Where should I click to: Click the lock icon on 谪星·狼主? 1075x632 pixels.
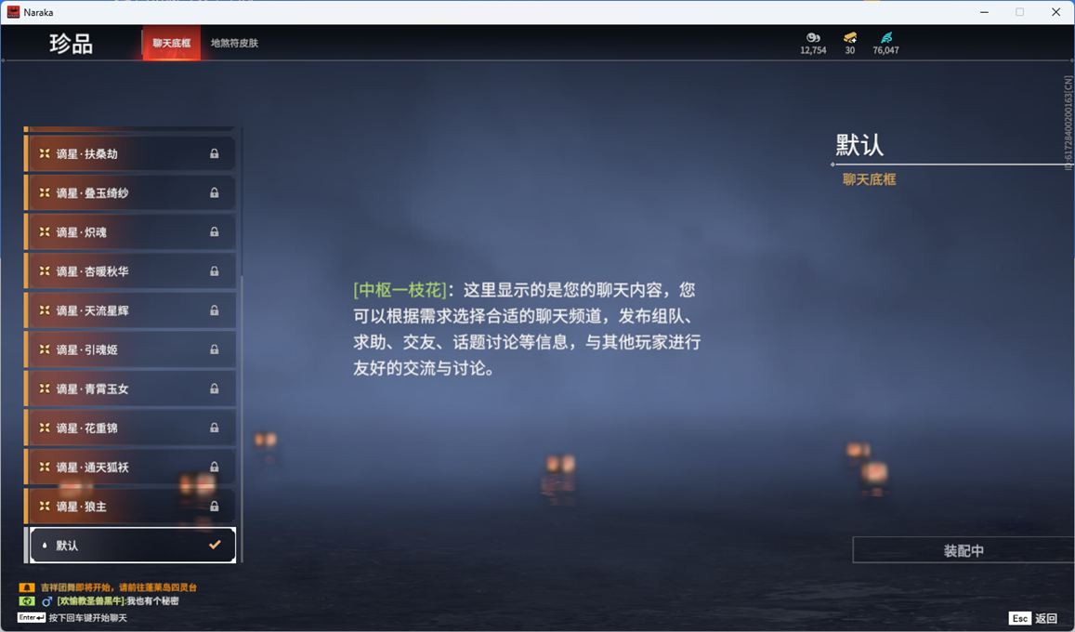click(x=215, y=506)
